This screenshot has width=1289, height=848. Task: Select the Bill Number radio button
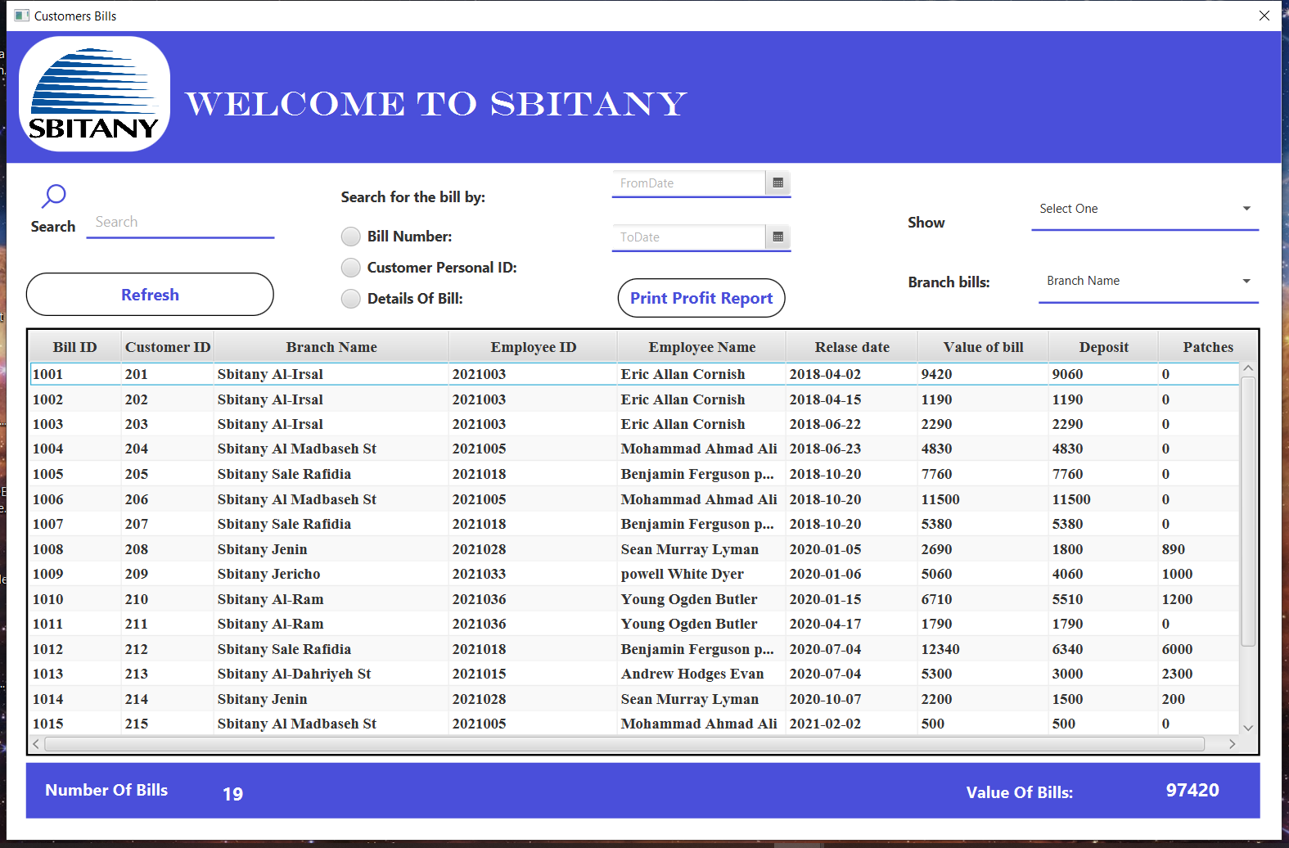click(350, 237)
